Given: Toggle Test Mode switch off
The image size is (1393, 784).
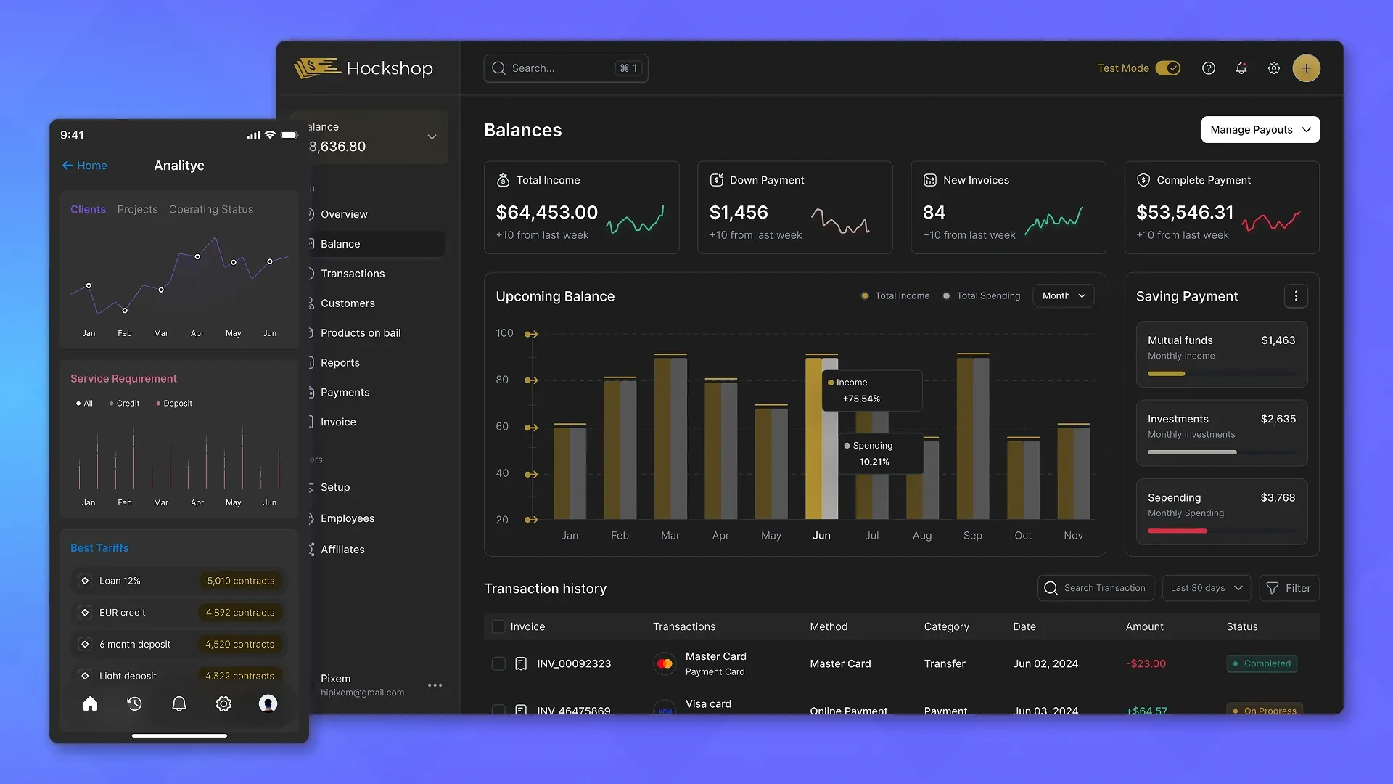Looking at the screenshot, I should (1168, 68).
